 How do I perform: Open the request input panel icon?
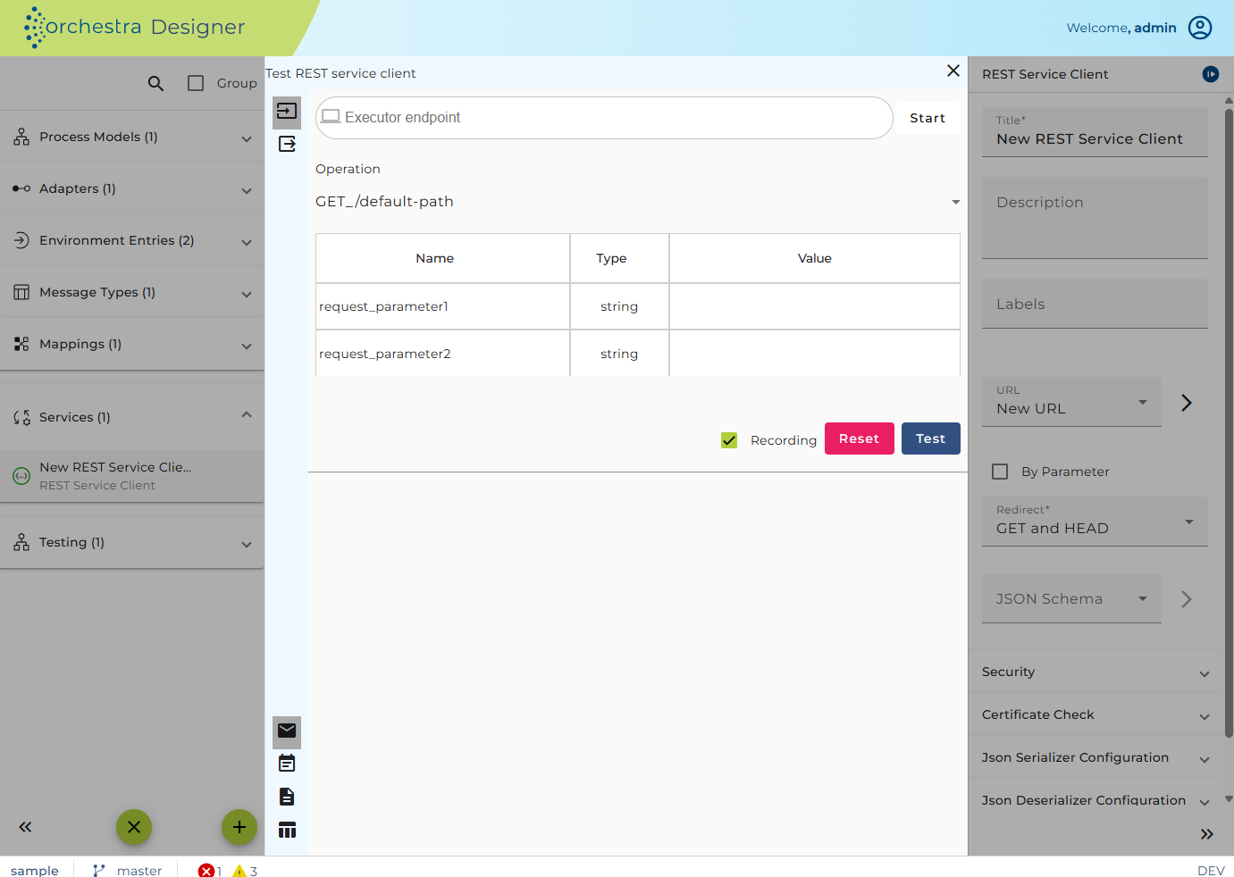287,112
